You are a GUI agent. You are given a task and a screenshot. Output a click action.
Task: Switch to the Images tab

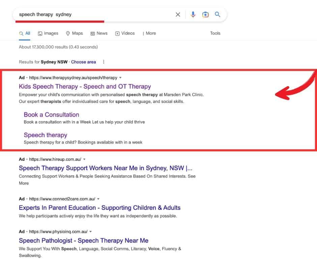tap(48, 33)
